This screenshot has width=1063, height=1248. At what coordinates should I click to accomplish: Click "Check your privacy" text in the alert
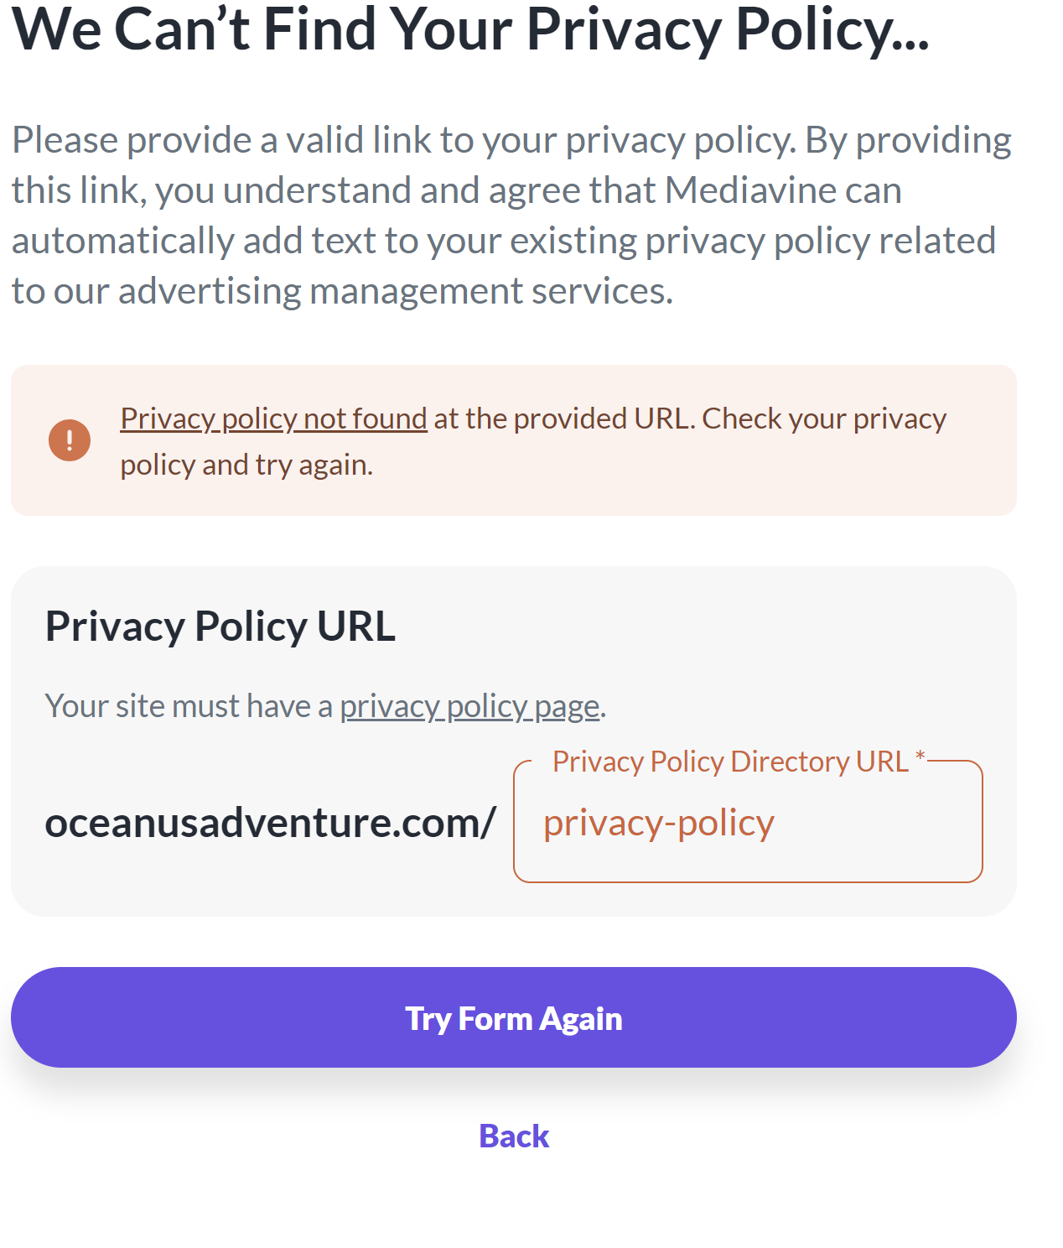click(824, 419)
